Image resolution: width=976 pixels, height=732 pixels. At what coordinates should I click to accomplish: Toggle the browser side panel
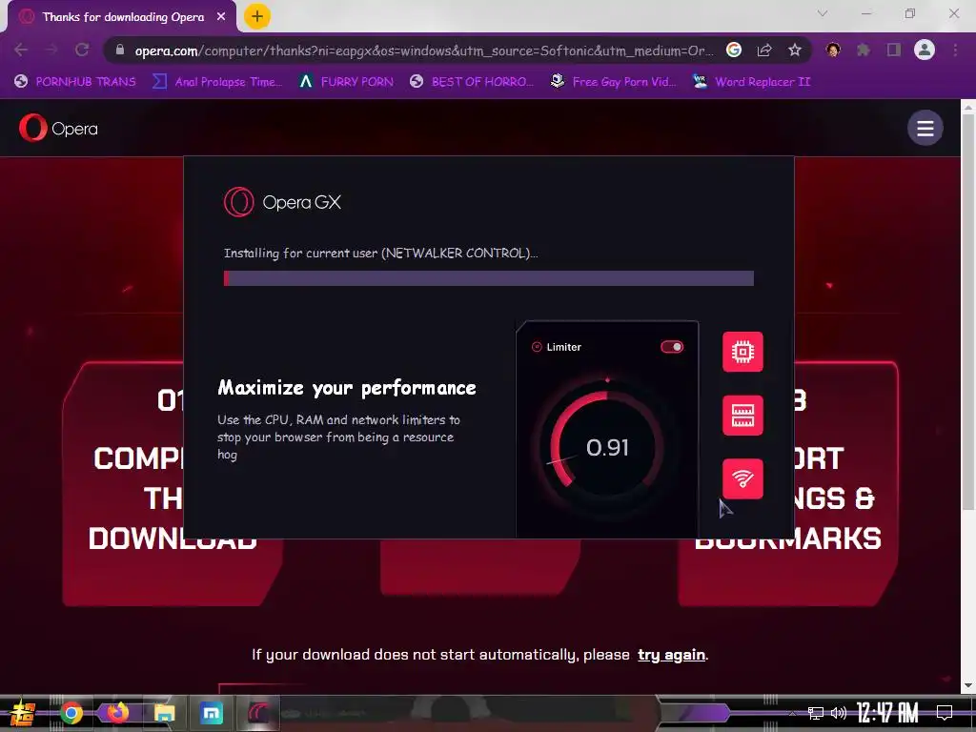894,50
